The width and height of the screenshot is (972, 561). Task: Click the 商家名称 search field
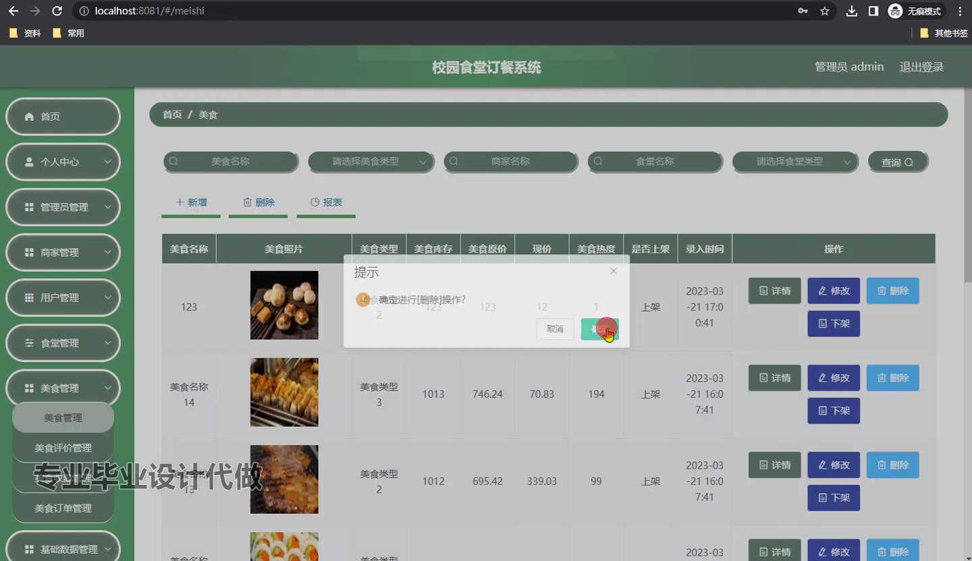tap(510, 161)
